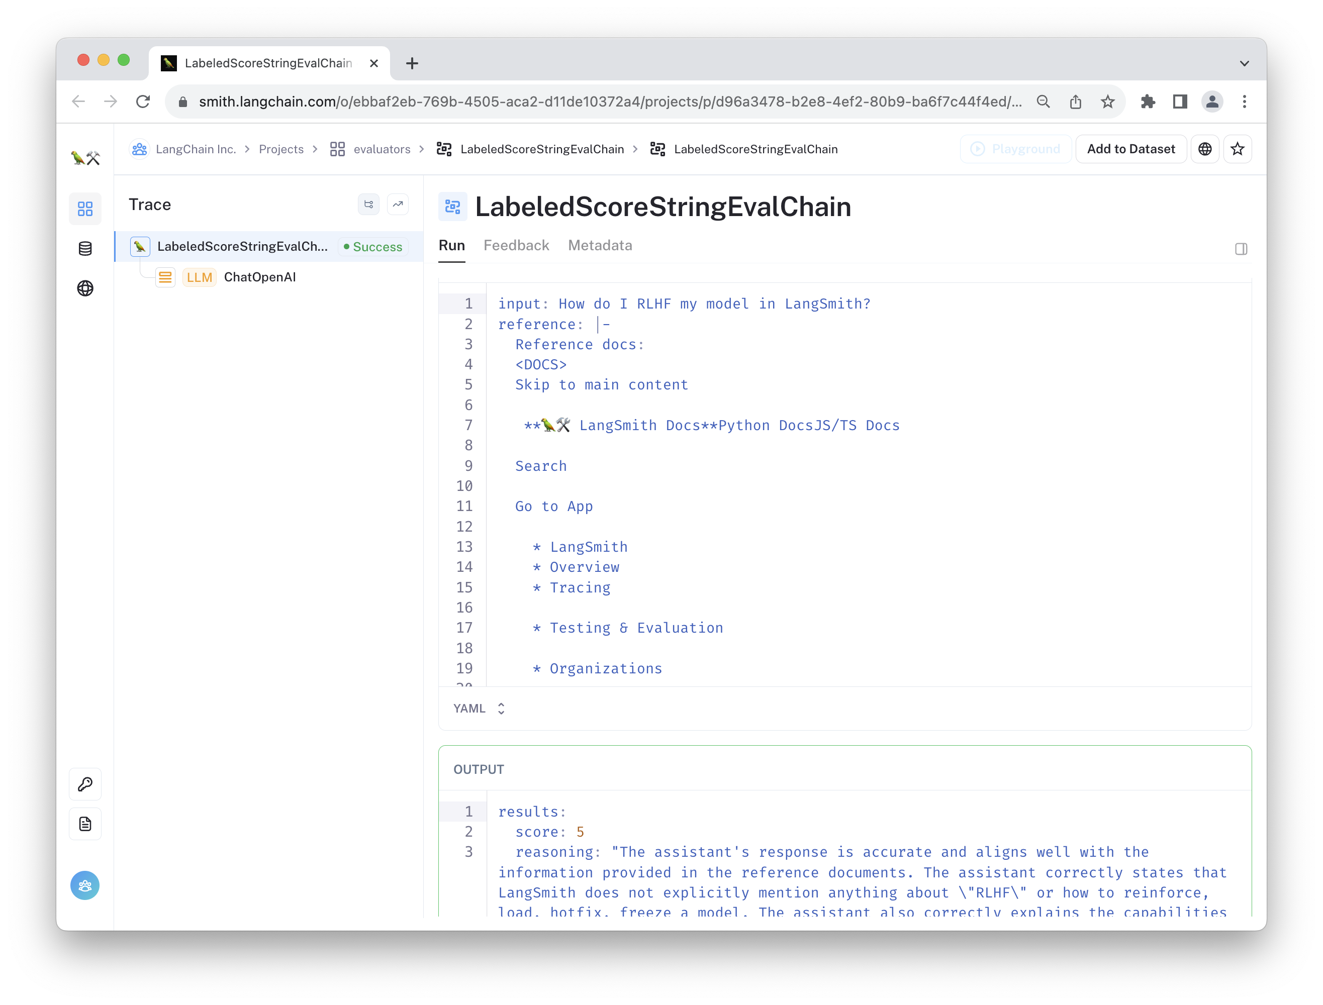Screen dimensions: 1323x1005
Task: Expand the tab search chevron
Action: tap(1244, 63)
